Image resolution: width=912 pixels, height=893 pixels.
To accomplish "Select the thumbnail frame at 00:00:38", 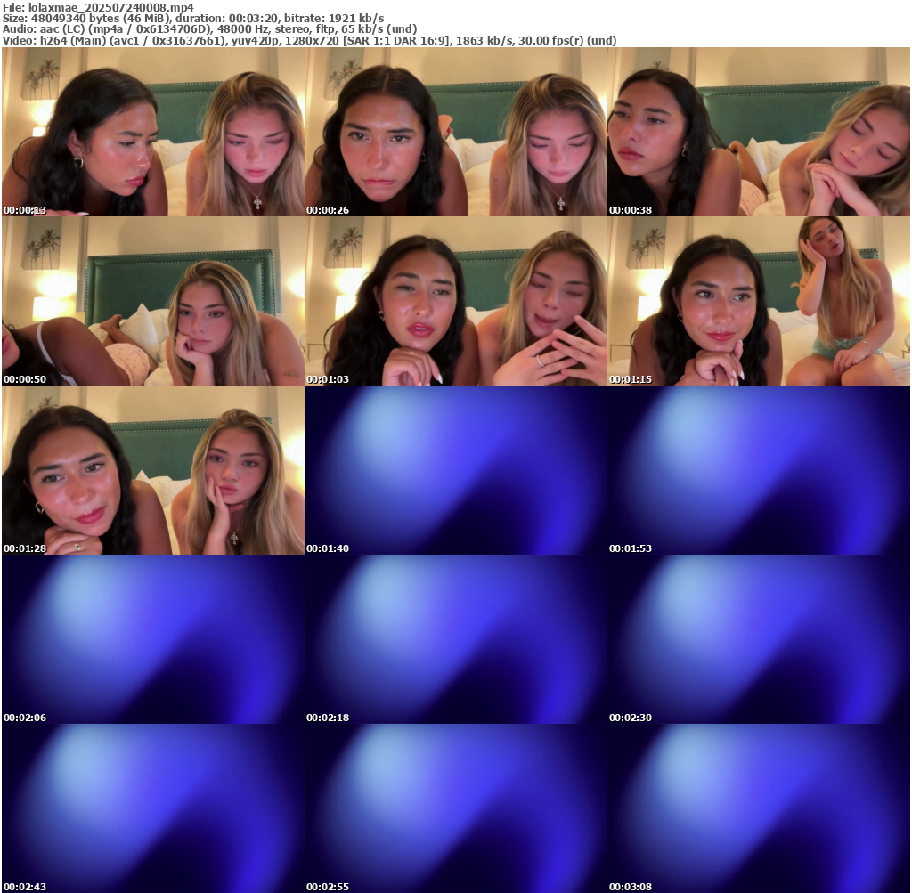I will (759, 132).
